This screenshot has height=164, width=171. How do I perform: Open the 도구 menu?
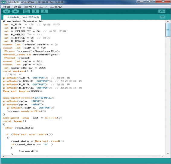(43, 7)
